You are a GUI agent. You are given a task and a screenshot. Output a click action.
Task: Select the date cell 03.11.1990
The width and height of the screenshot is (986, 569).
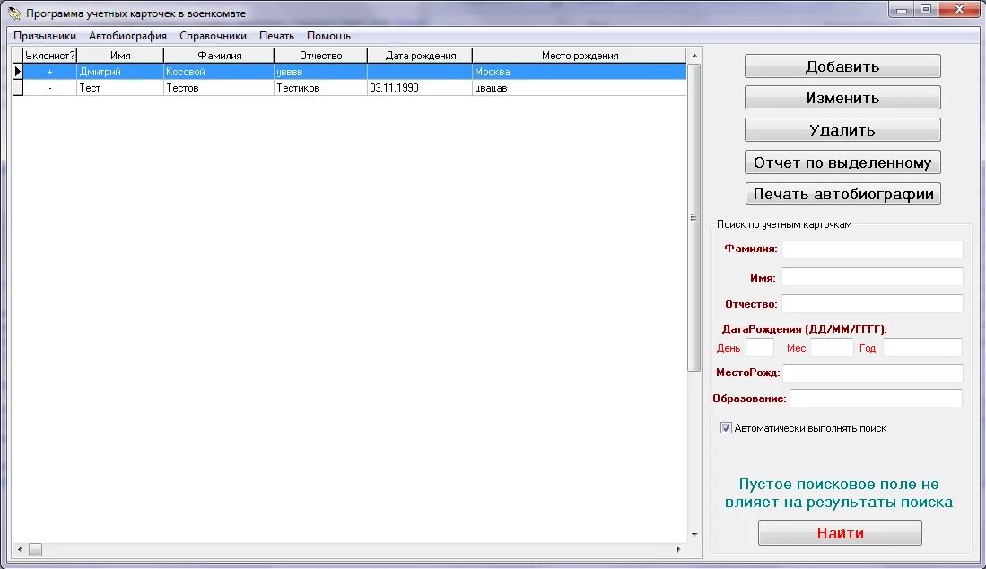tap(420, 88)
